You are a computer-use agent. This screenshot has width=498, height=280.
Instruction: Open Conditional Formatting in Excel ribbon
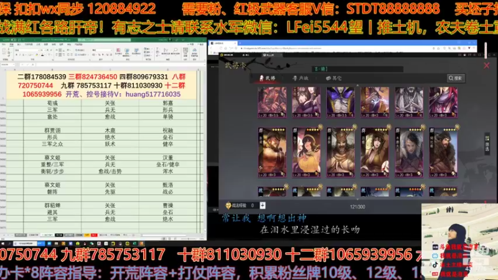[118, 52]
